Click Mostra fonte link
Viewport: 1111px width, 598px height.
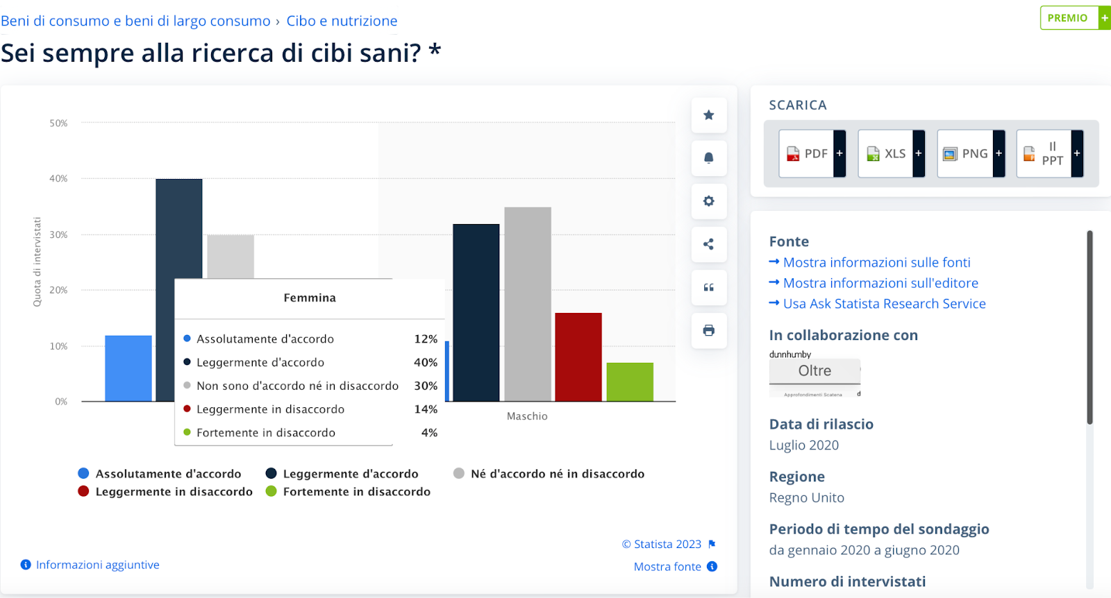coord(667,567)
